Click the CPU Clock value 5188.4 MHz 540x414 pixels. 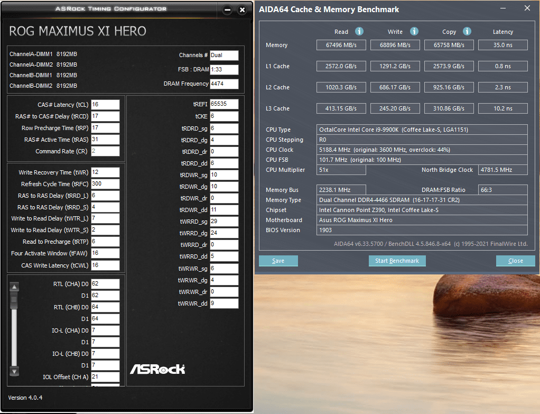click(422, 150)
